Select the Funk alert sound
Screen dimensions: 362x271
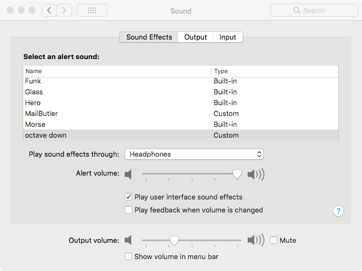(181, 81)
